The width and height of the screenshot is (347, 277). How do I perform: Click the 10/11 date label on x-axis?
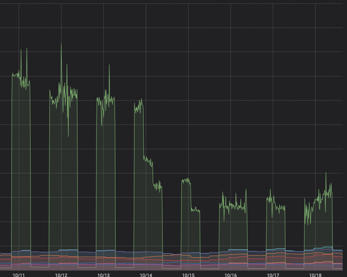19,275
